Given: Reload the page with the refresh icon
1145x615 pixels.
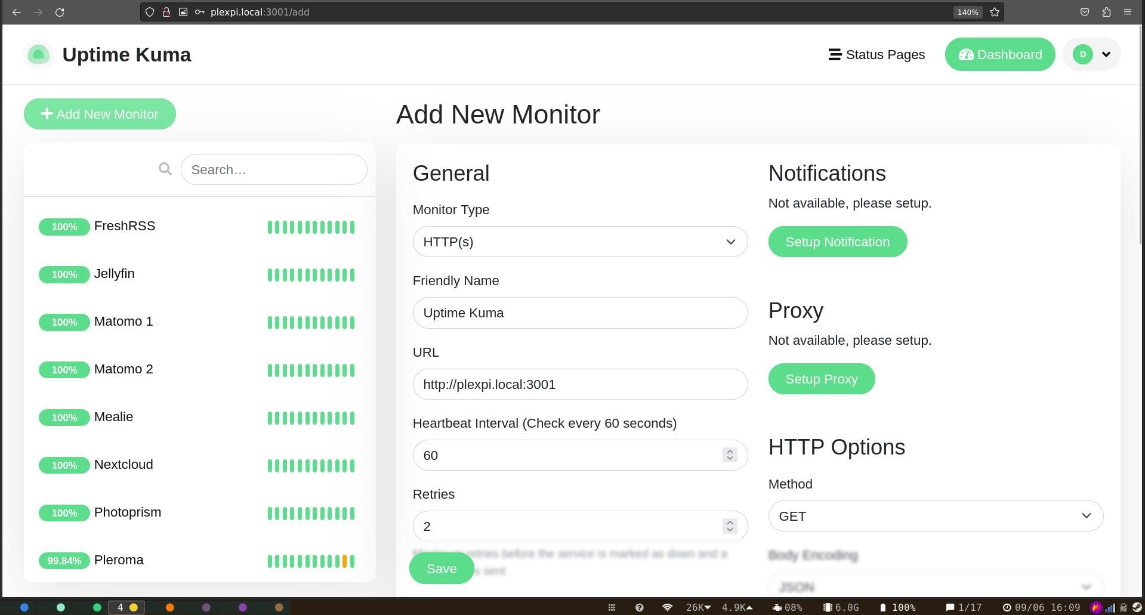Looking at the screenshot, I should pos(60,12).
